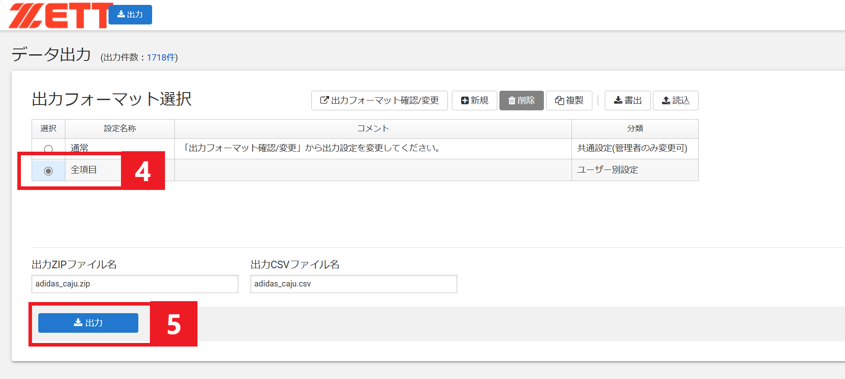This screenshot has width=845, height=379.
Task: Select the 通常 radio button
Action: [x=48, y=149]
